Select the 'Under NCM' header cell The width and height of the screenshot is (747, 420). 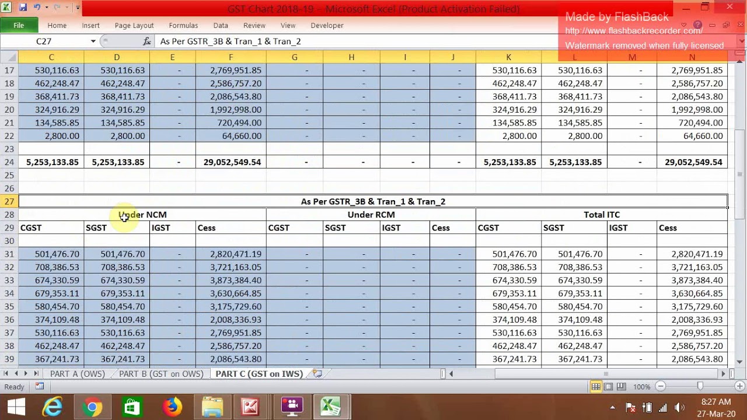[142, 215]
